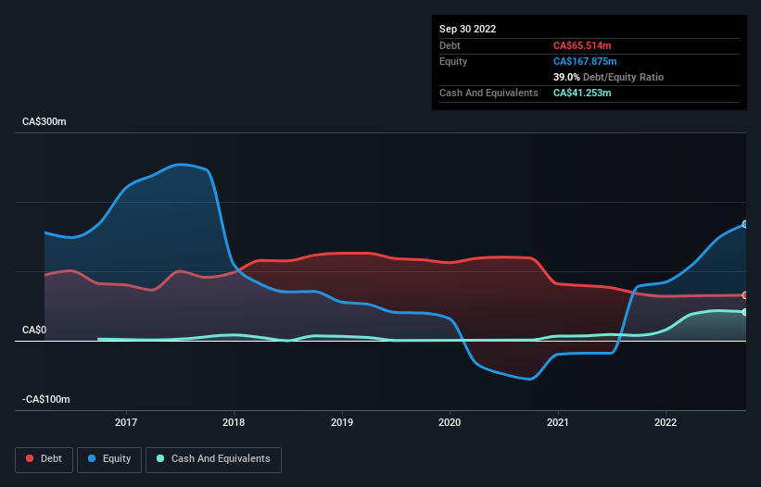Click the CA$65.514m debt value
761x487 pixels.
coord(582,45)
